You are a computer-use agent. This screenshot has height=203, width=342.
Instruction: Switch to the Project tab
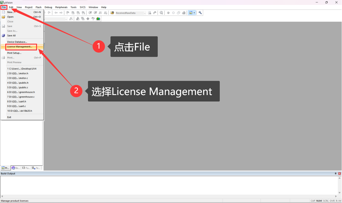[6, 168]
